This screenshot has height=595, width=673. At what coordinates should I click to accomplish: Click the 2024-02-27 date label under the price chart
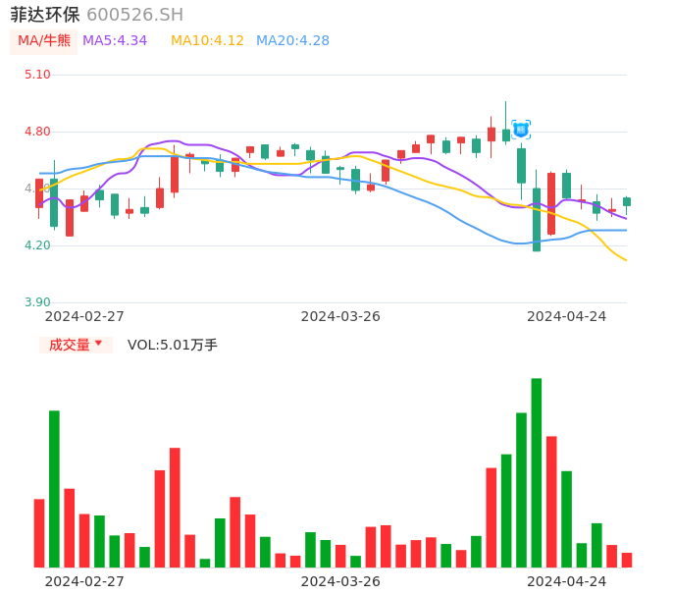pyautogui.click(x=84, y=316)
